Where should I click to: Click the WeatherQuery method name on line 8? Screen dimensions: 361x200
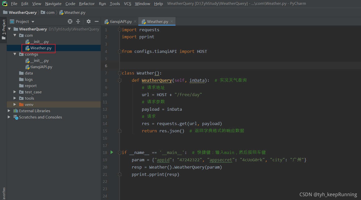[x=157, y=80]
